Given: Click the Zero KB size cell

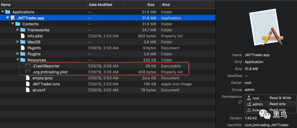Looking at the screenshot, I should click(x=149, y=78).
